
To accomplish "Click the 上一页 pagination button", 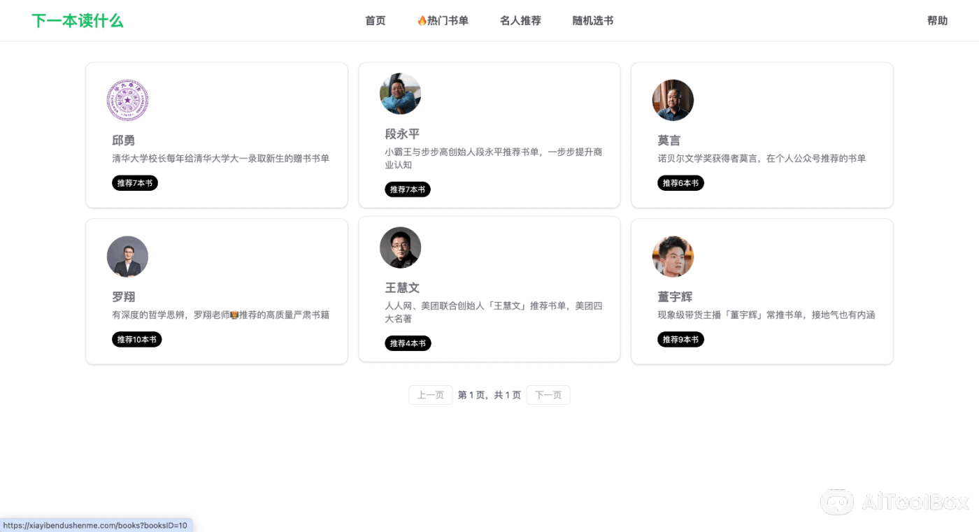I will [430, 394].
